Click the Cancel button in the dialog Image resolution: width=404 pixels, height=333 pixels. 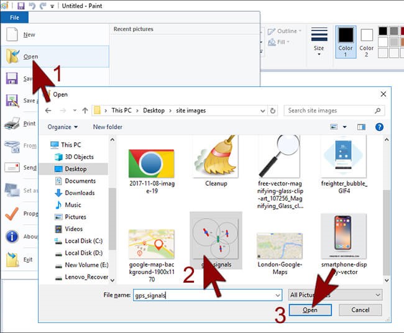[x=360, y=310]
